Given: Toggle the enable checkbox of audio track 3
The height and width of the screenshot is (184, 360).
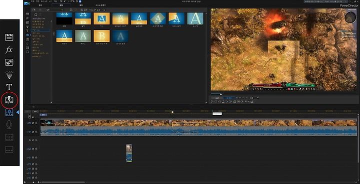Looking at the screenshot, I should point(33,169).
